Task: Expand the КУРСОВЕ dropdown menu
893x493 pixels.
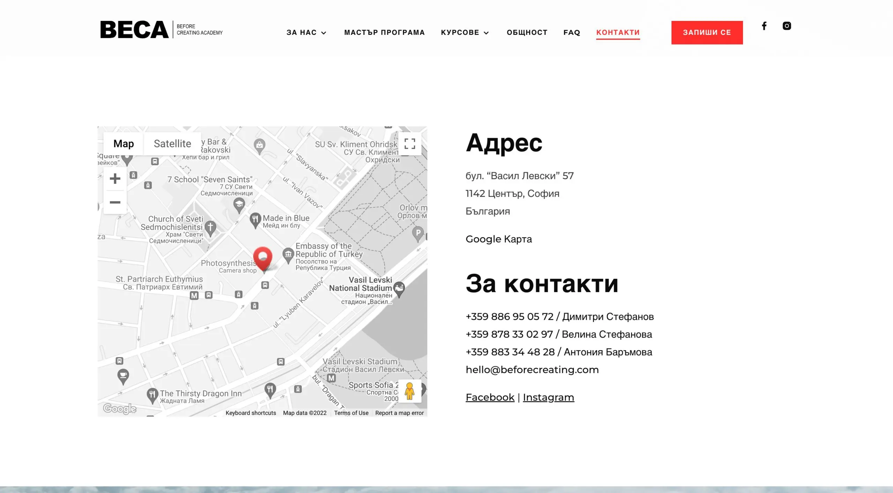Action: [x=465, y=32]
